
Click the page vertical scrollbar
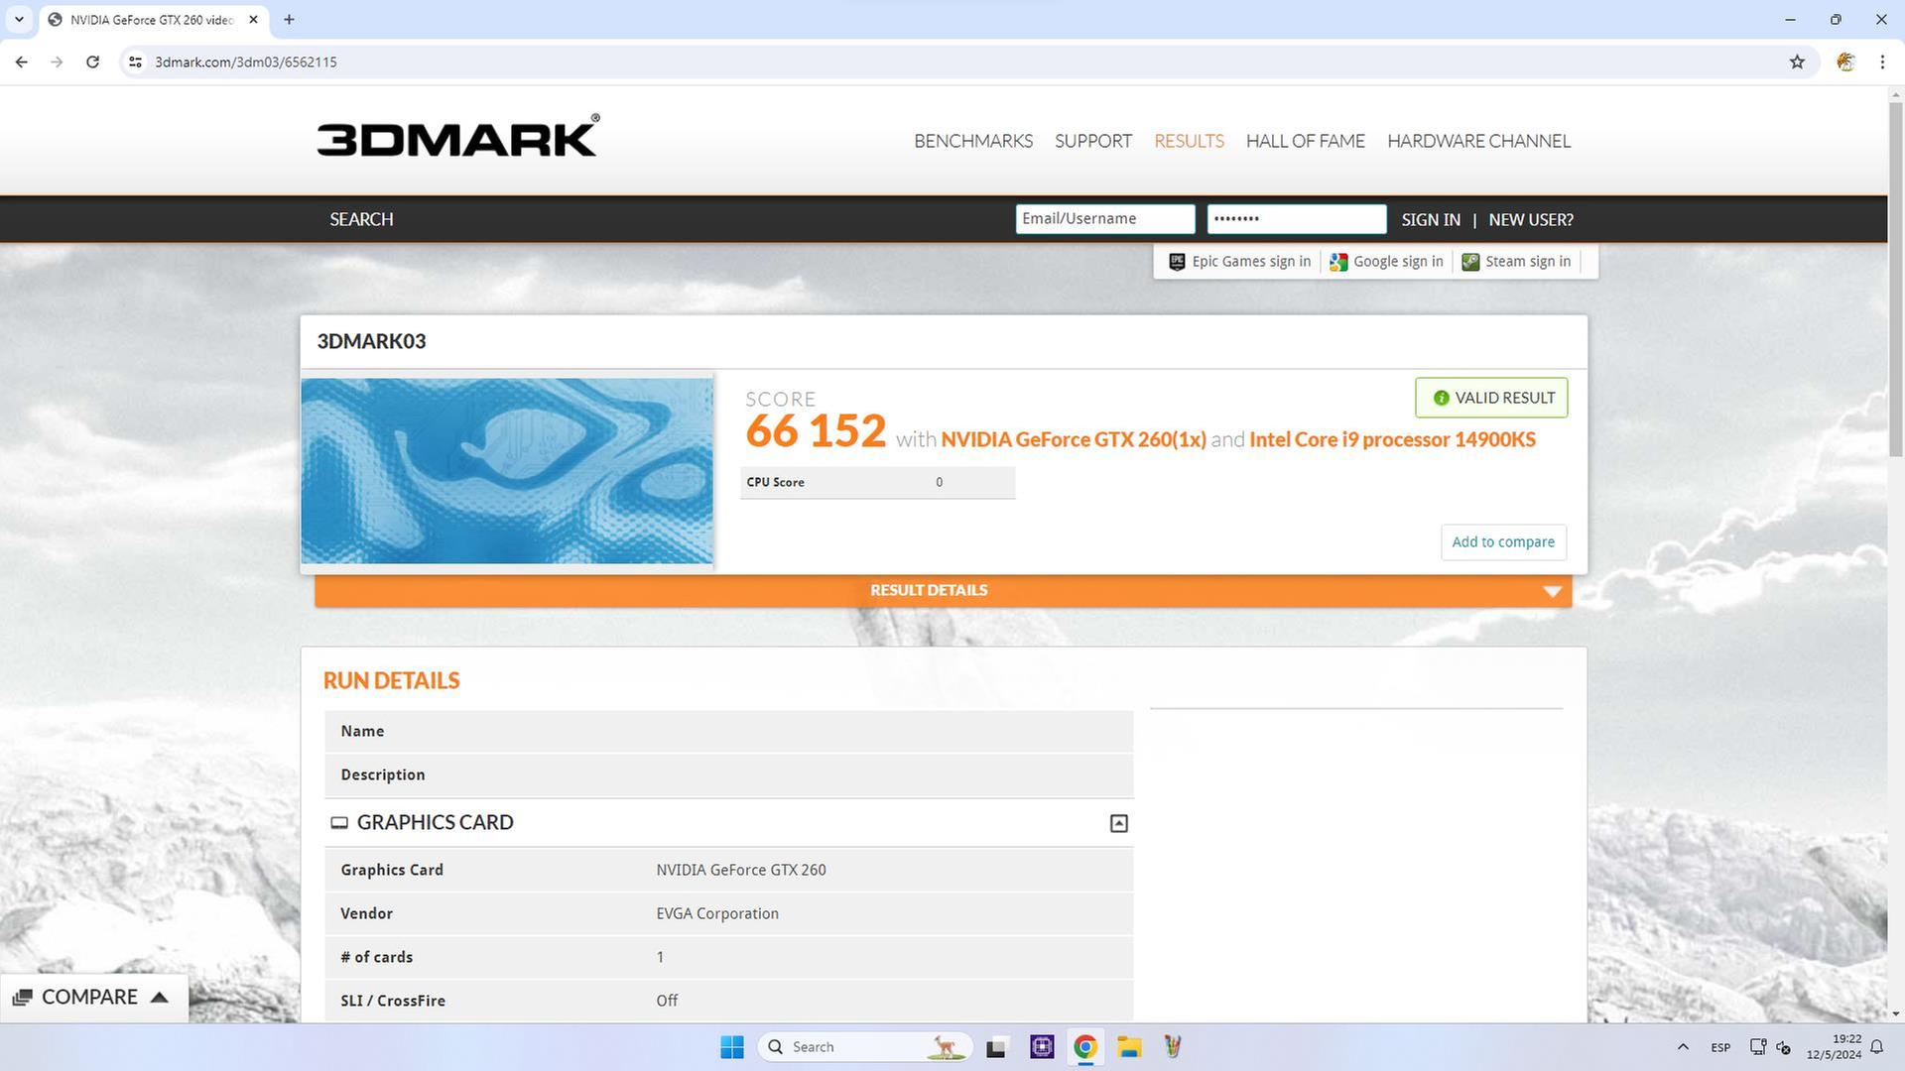tap(1896, 278)
